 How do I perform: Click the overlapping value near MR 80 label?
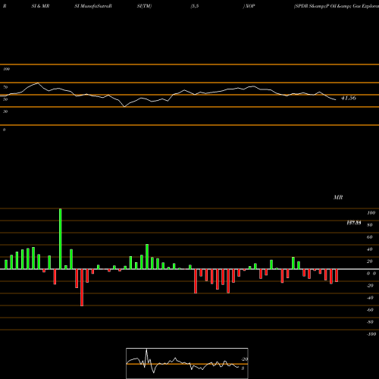coord(354,223)
